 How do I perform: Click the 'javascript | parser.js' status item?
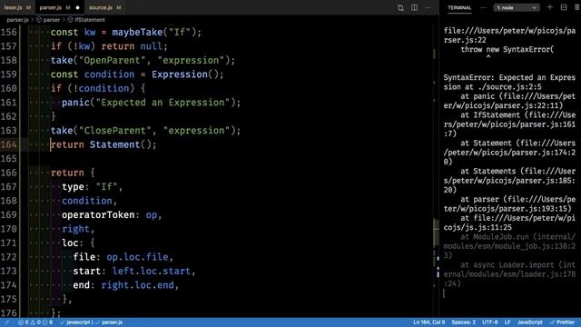pyautogui.click(x=91, y=322)
